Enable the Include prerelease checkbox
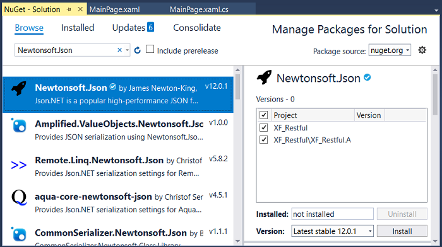The width and height of the screenshot is (442, 247). [150, 49]
